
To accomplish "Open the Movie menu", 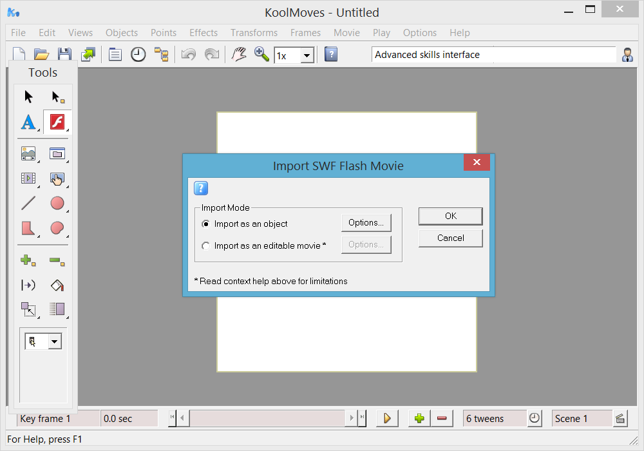I will (x=346, y=32).
